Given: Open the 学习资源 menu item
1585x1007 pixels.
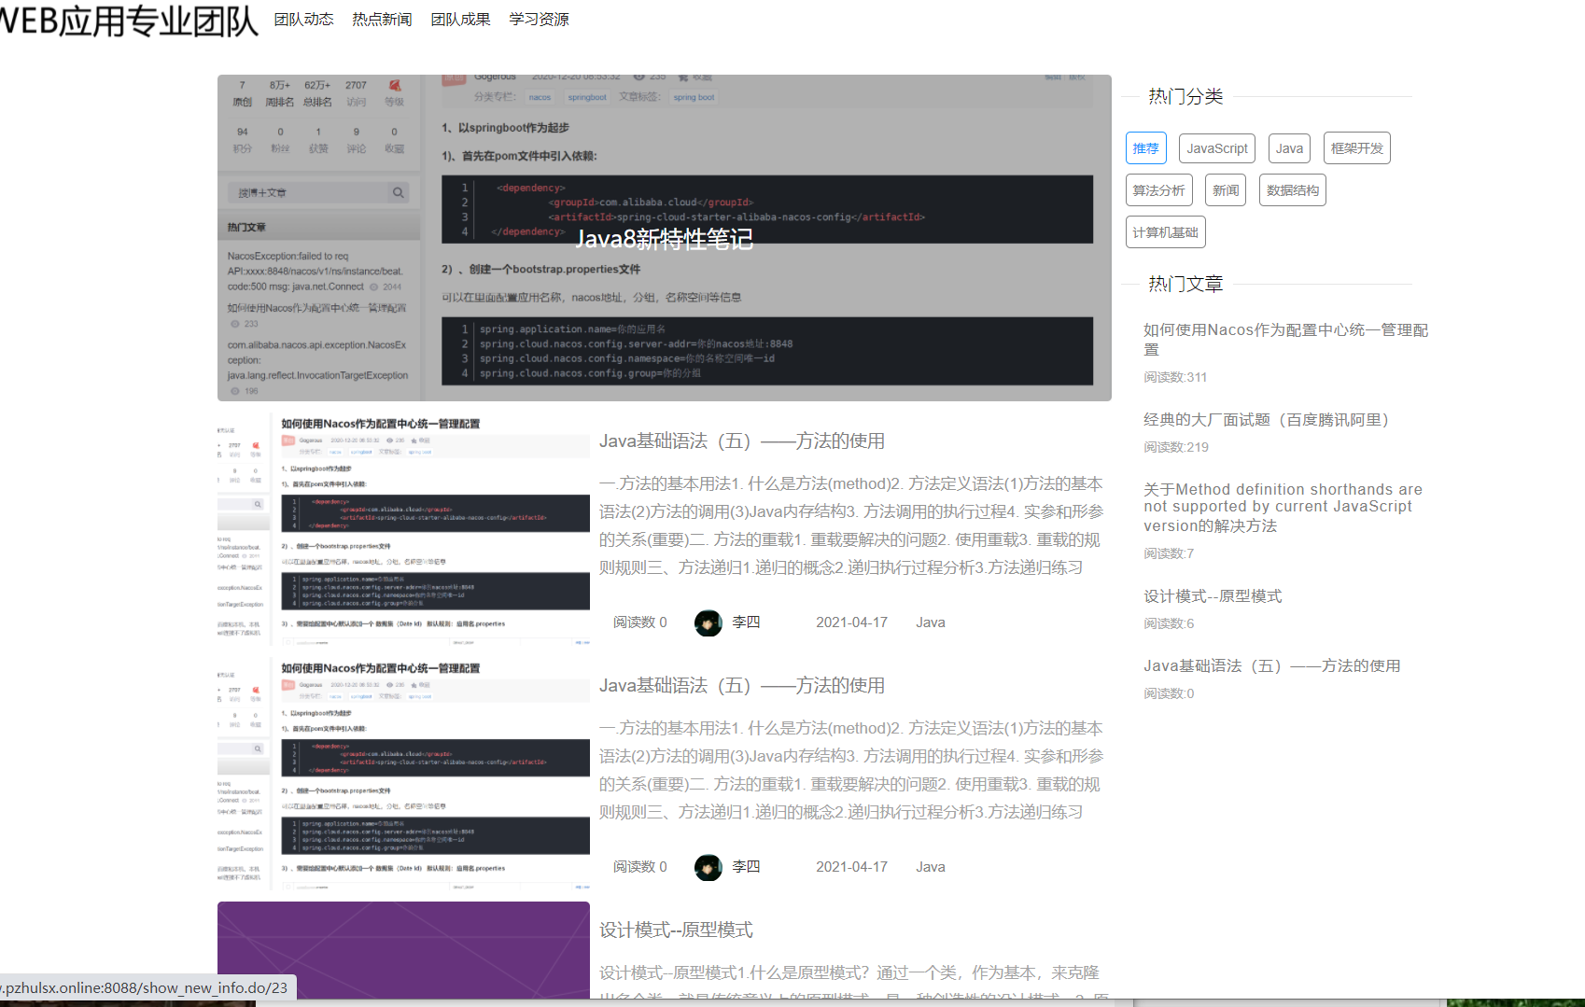Looking at the screenshot, I should [539, 18].
